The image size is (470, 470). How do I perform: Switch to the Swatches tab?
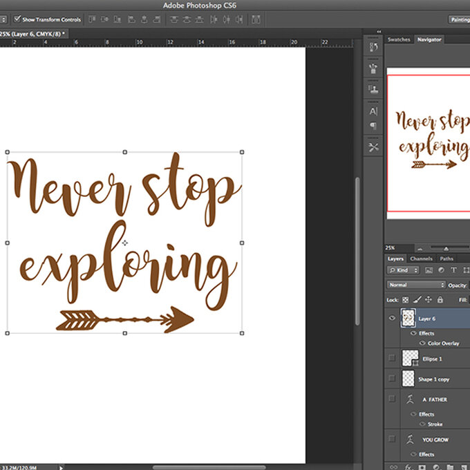tap(399, 39)
